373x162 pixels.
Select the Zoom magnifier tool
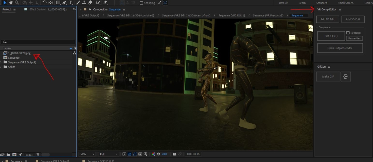pyautogui.click(x=17, y=2)
